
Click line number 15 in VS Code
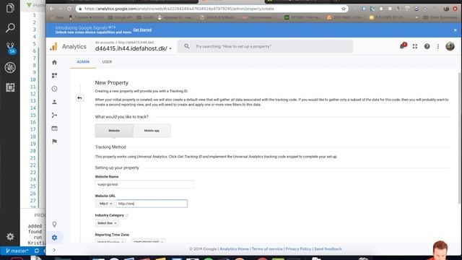click(32, 116)
